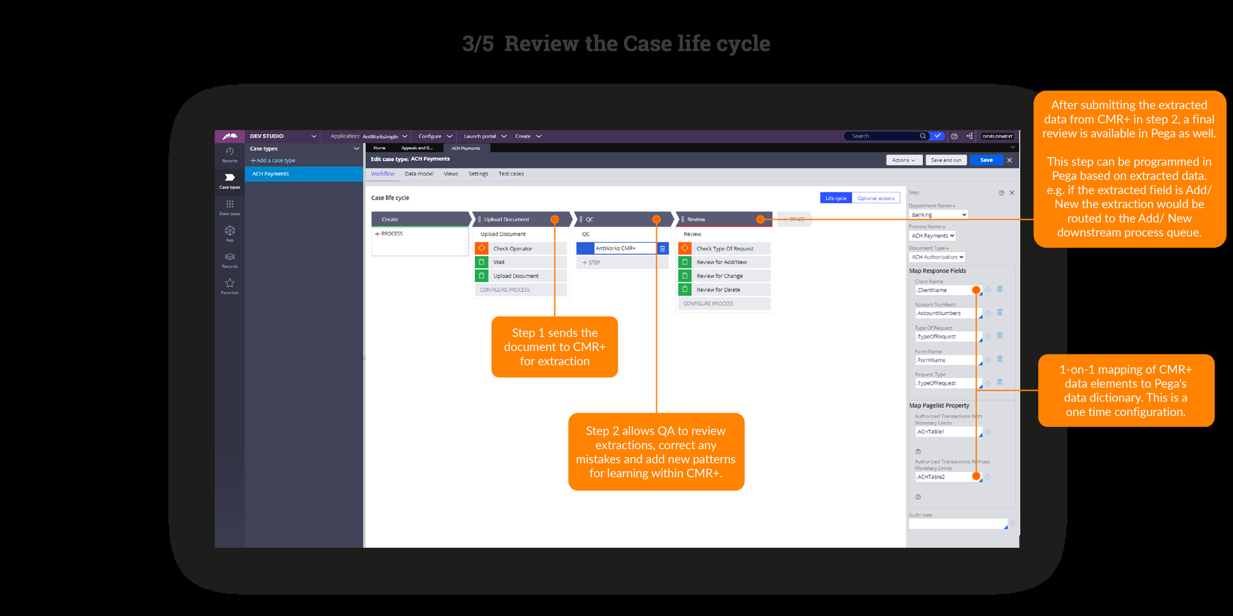
Task: Switch to the Appeals and G... tab
Action: (x=417, y=148)
